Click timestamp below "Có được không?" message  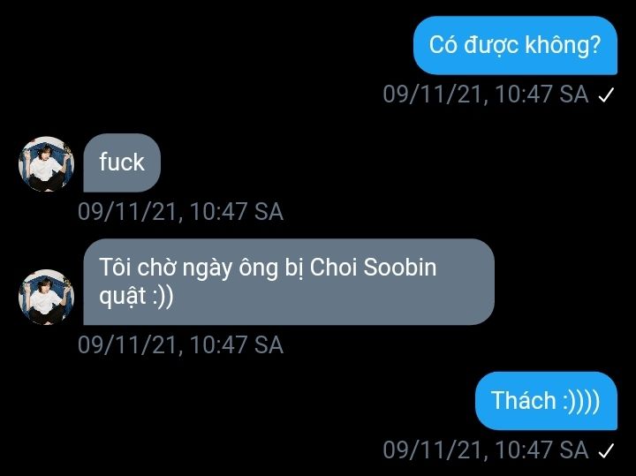(486, 94)
